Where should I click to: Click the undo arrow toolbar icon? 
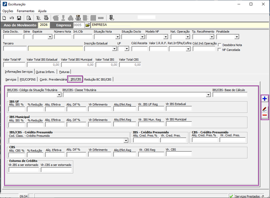tap(11, 18)
